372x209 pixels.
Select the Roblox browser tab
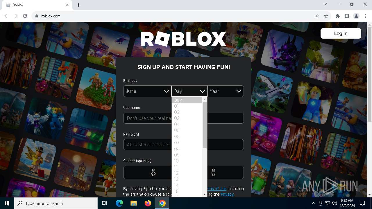point(37,5)
